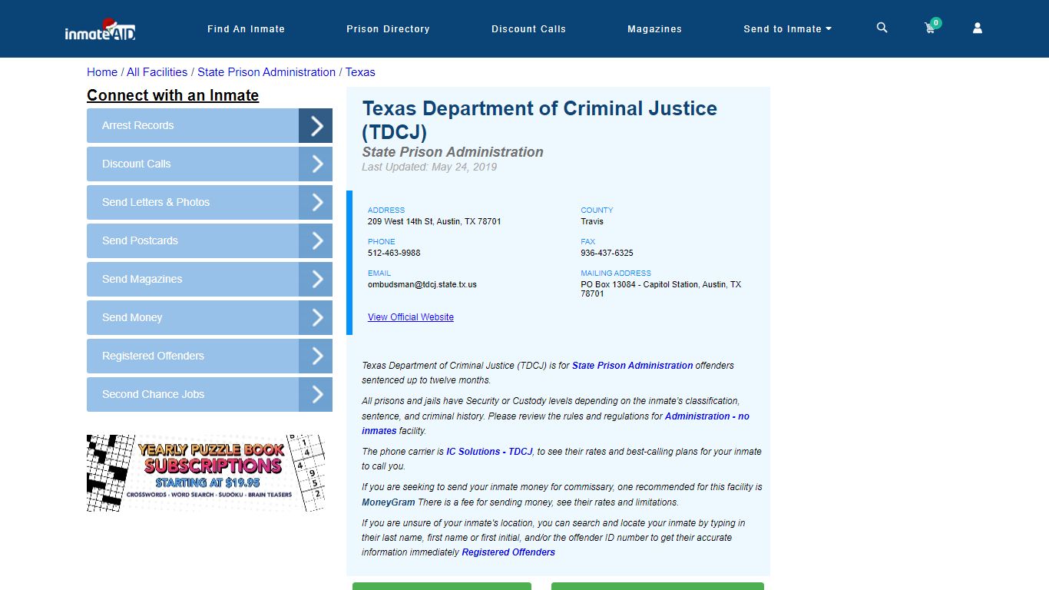Click Connect with an Inmate heading
The height and width of the screenshot is (590, 1049).
pos(173,95)
